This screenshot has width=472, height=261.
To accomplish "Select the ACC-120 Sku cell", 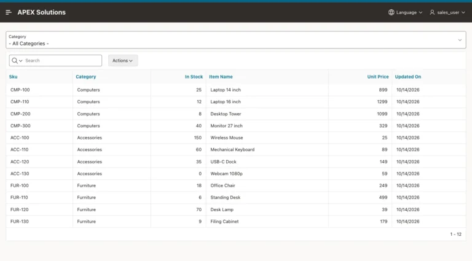I will point(39,162).
